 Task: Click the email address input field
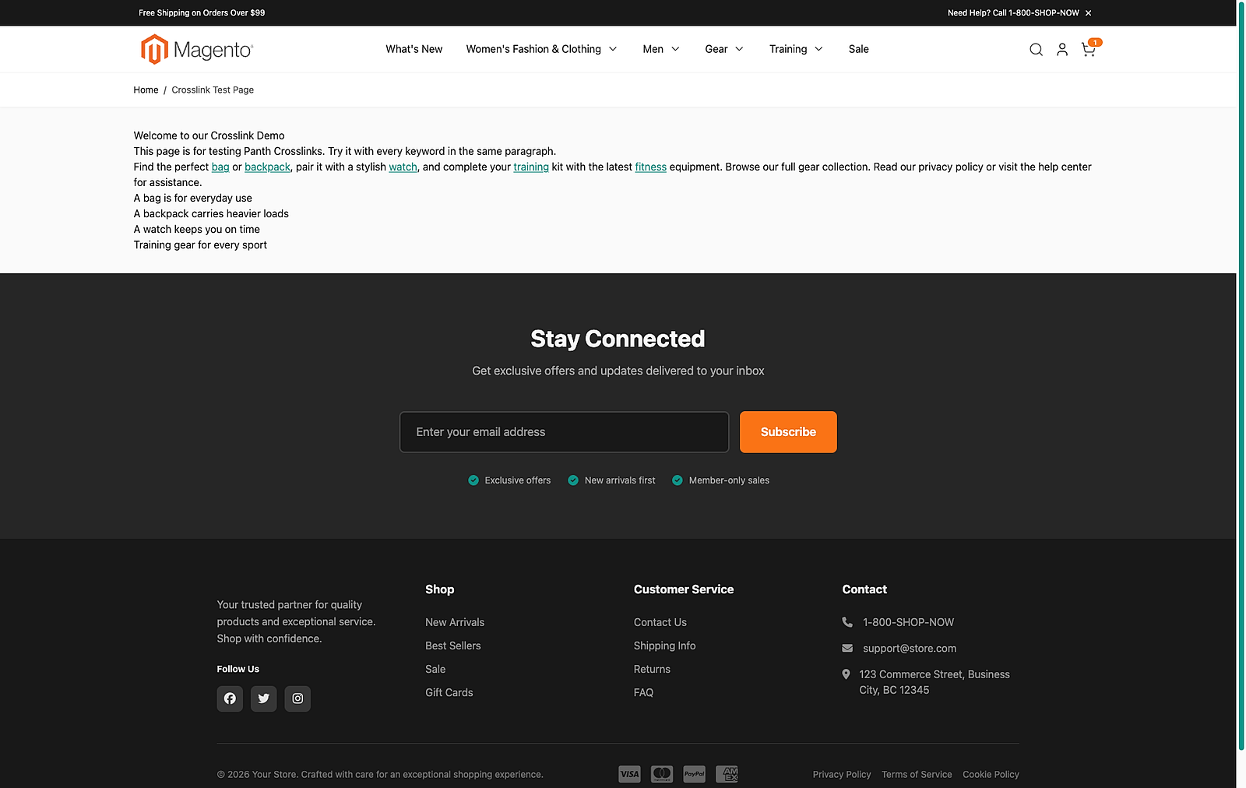pos(564,431)
